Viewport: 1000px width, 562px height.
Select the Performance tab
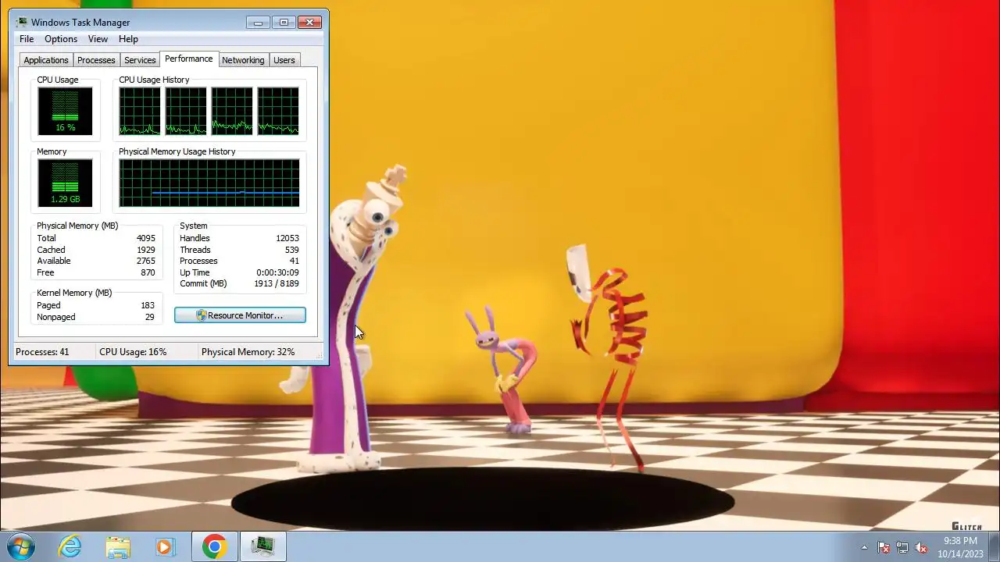[x=188, y=59]
